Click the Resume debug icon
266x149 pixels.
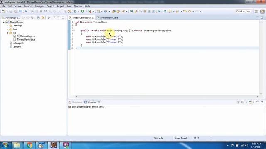coord(32,11)
